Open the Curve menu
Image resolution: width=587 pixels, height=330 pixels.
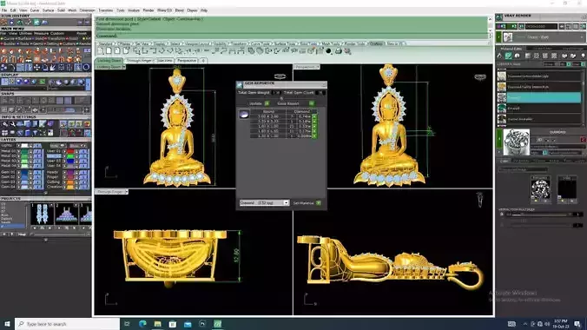[x=35, y=10]
